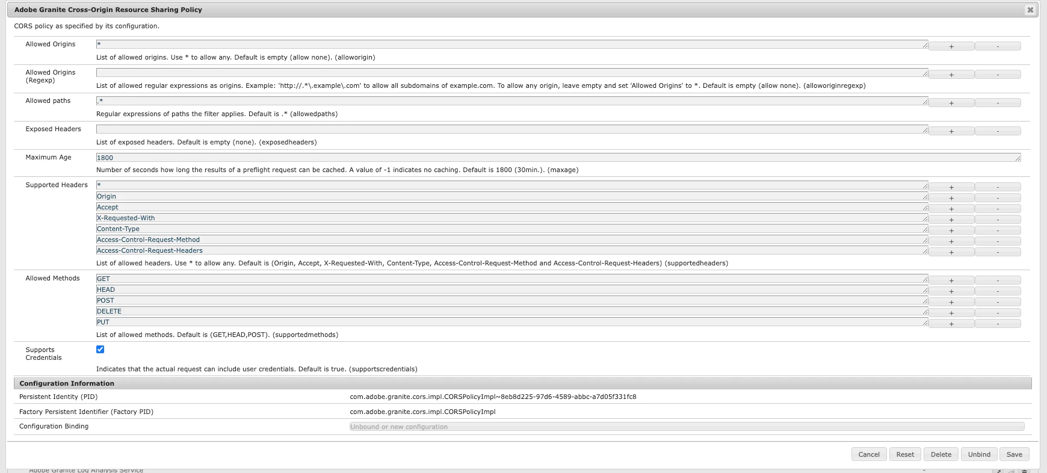Add method after the GET row
Image resolution: width=1047 pixels, height=473 pixels.
pos(951,280)
